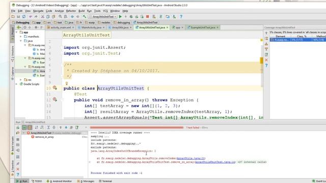Expand the manifests folder
Viewport: 326px width, 183px height.
pyautogui.click(x=21, y=37)
